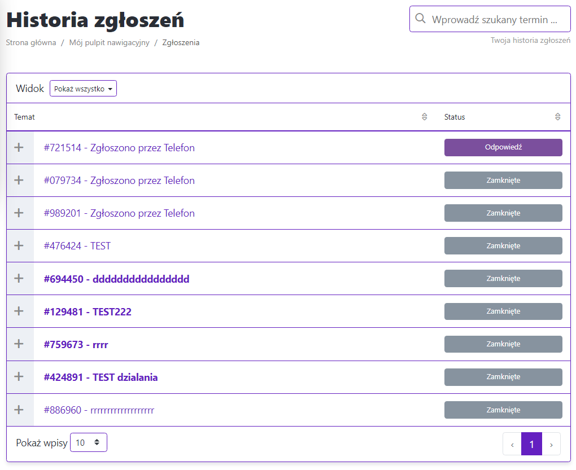Click the search magnifier icon
The height and width of the screenshot is (470, 576).
(x=420, y=19)
